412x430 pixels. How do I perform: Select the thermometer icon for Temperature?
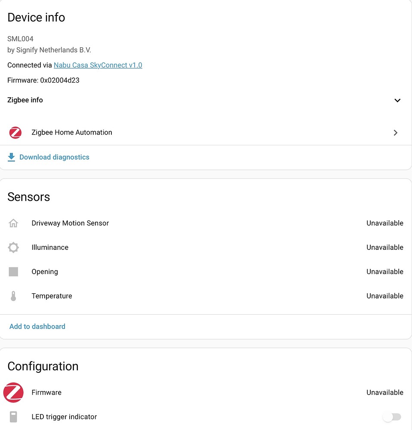13,296
